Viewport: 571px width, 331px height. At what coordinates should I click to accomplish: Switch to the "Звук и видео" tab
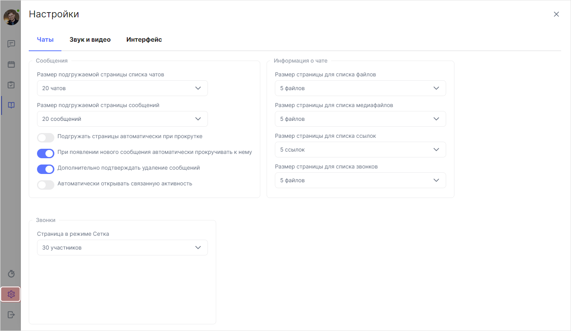coord(90,39)
